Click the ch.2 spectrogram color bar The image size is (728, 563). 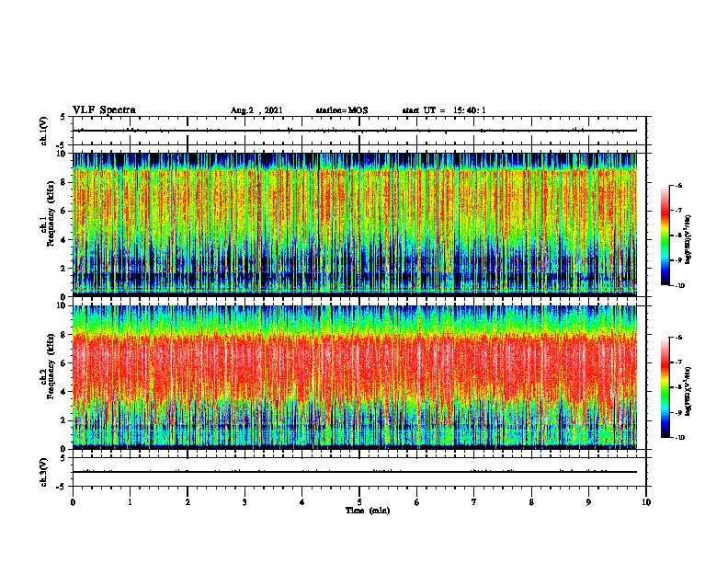[665, 387]
